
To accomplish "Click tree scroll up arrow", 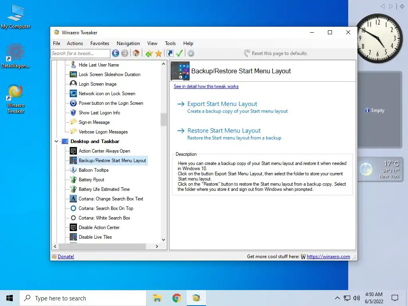I will pos(163,64).
